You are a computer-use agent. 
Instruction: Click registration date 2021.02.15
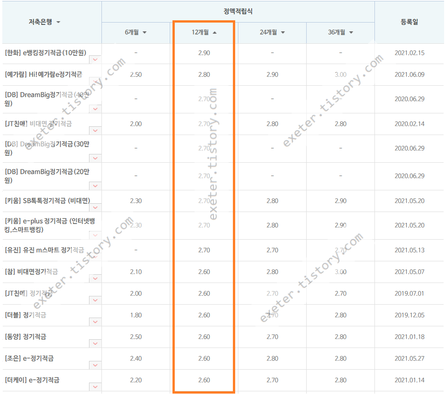(409, 53)
